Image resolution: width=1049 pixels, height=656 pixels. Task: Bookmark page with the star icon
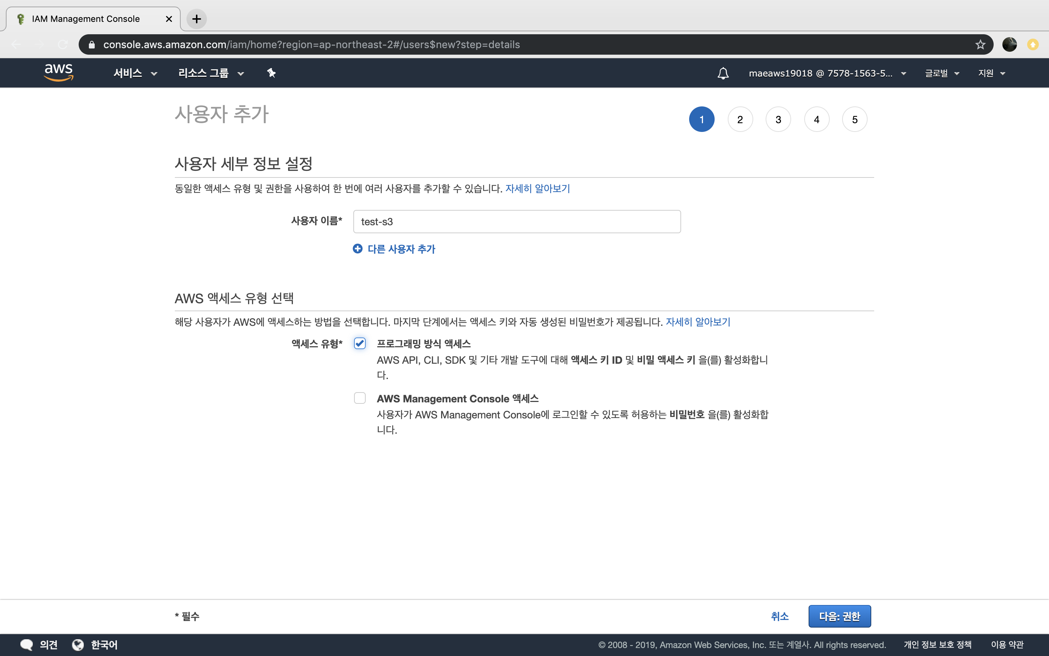point(980,45)
